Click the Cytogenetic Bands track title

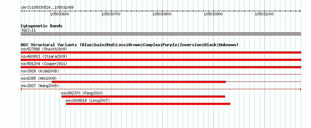click(42, 26)
